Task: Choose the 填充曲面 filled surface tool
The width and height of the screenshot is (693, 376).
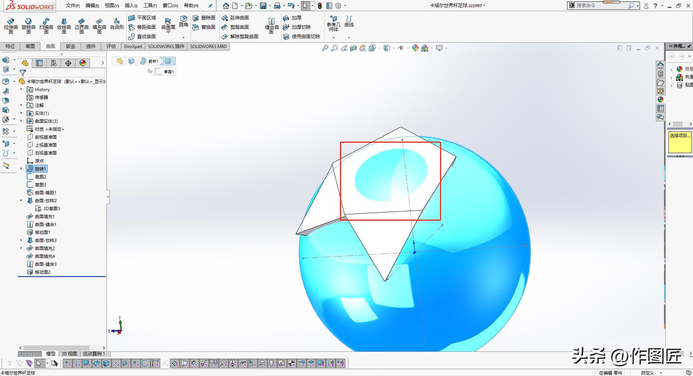Action: coord(99,25)
